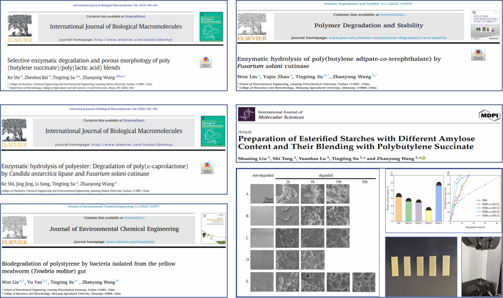Open the polymer-degradation-and-stability journal homepage link
503x298 pixels.
point(387,38)
